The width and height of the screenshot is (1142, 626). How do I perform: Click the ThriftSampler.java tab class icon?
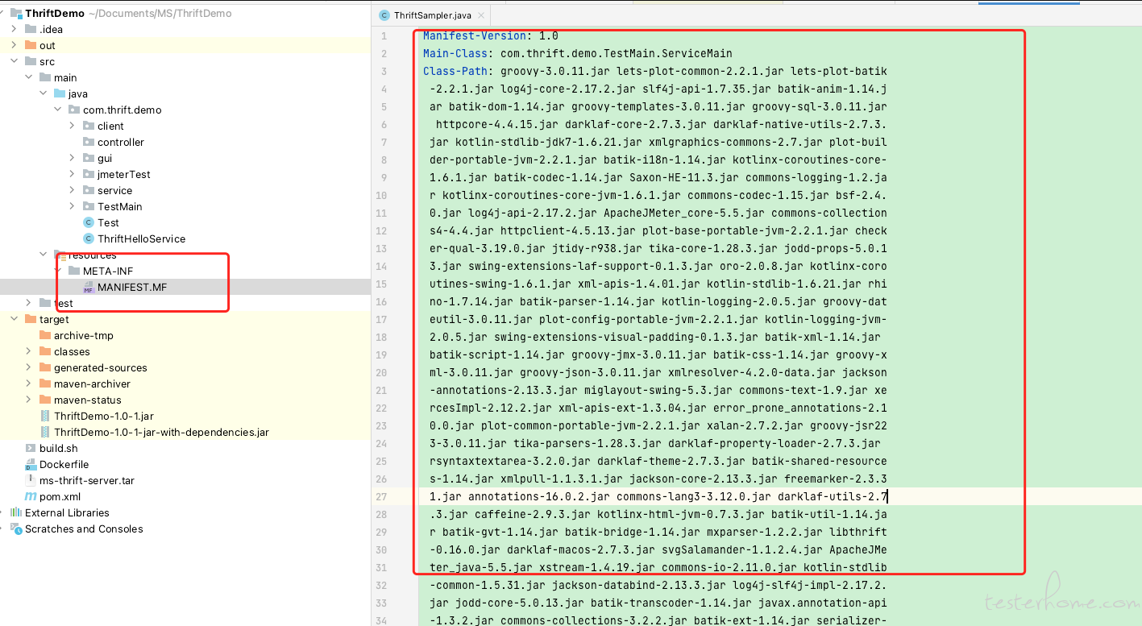tap(384, 15)
